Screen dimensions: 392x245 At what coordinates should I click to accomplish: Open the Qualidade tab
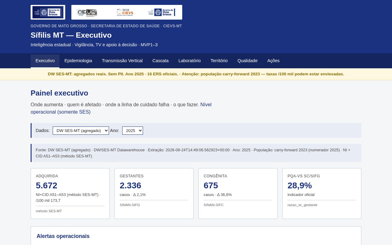(x=247, y=61)
